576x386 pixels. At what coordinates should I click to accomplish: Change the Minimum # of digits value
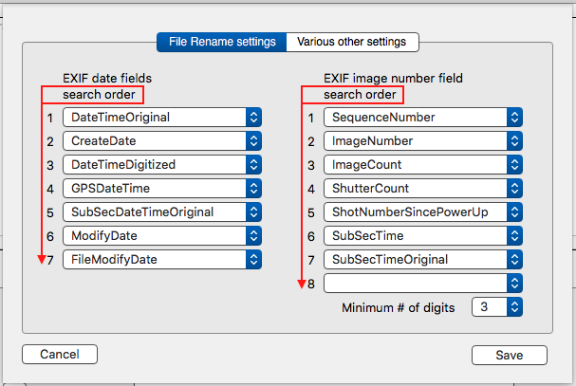coord(496,307)
